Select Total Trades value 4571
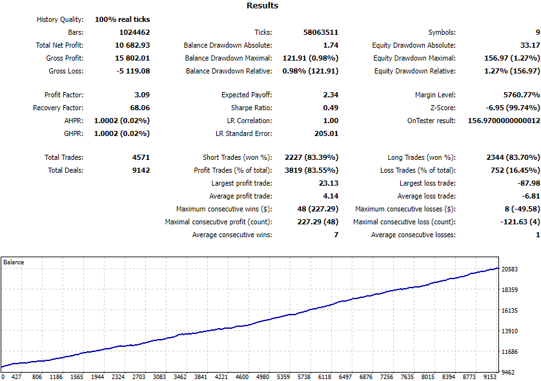This screenshot has width=541, height=381. pos(141,157)
